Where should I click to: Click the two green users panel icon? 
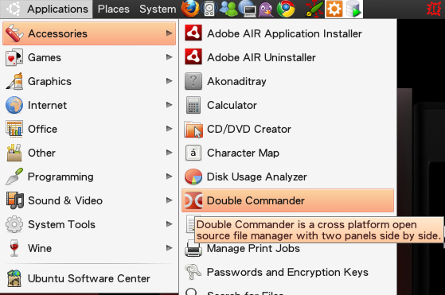(228, 9)
